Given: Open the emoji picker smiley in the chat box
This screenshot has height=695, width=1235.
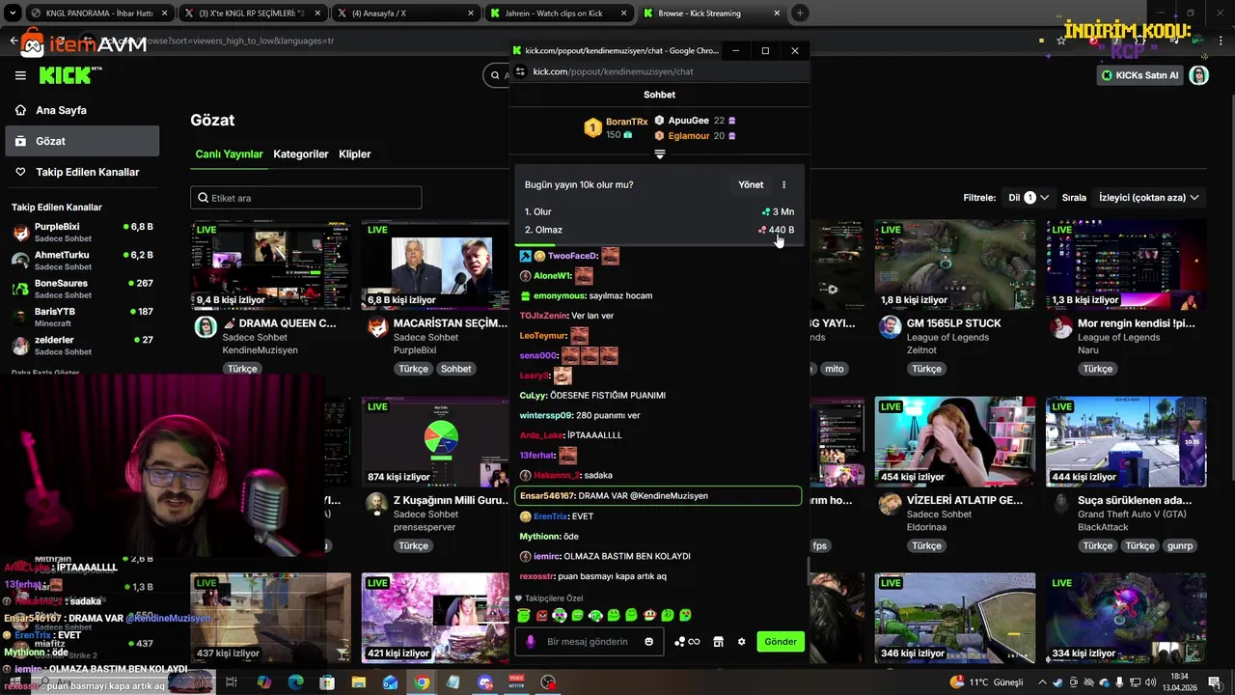Looking at the screenshot, I should tap(648, 642).
